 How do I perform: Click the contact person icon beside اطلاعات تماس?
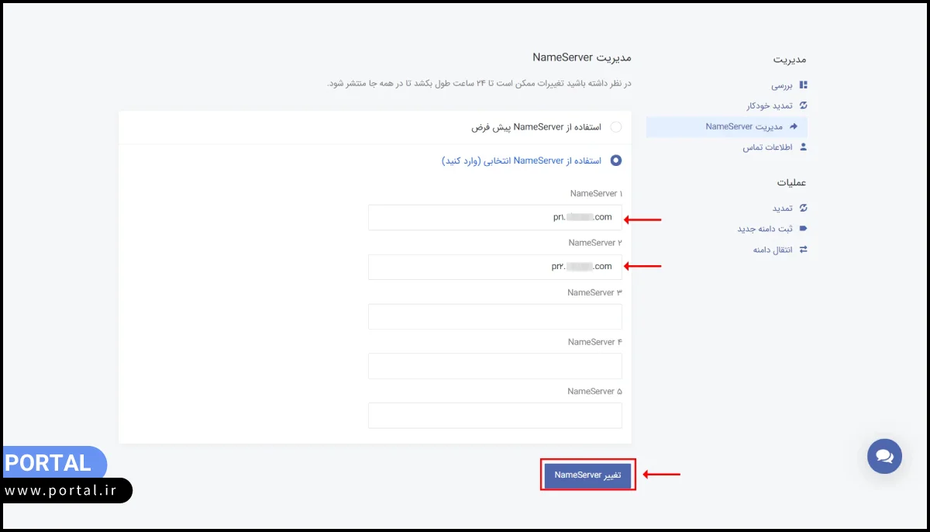click(804, 147)
